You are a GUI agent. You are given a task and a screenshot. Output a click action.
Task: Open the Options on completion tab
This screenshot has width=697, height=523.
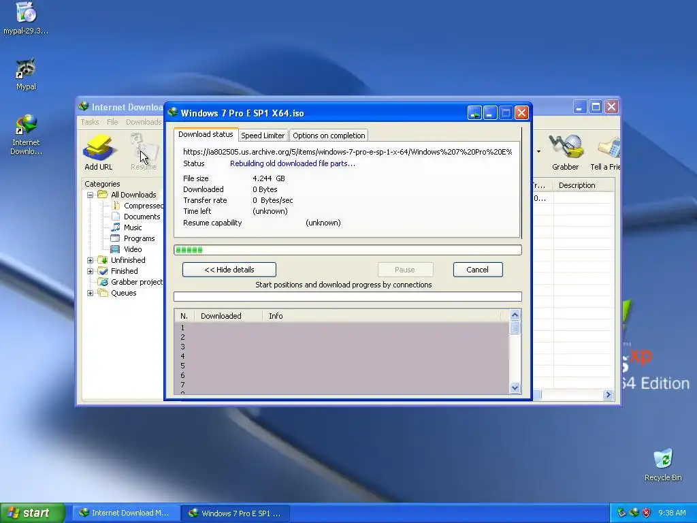click(329, 136)
